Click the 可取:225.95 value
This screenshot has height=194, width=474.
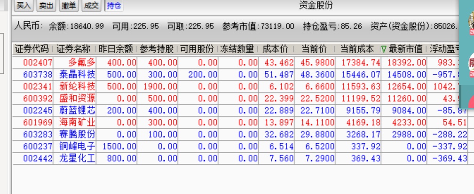191,26
